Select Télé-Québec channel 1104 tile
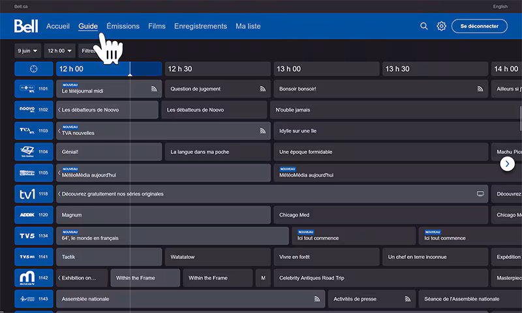 (x=34, y=152)
